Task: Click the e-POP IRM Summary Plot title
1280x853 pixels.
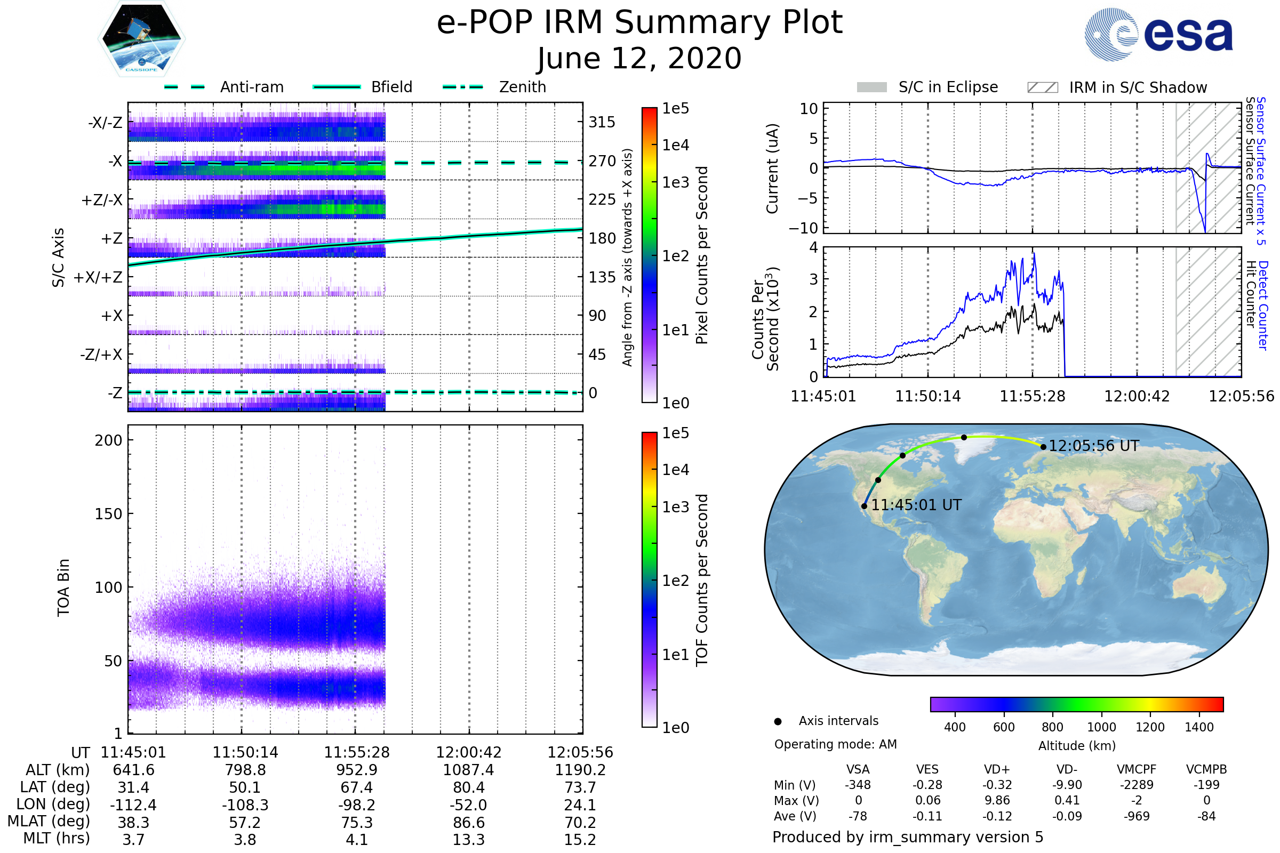Action: pyautogui.click(x=639, y=23)
